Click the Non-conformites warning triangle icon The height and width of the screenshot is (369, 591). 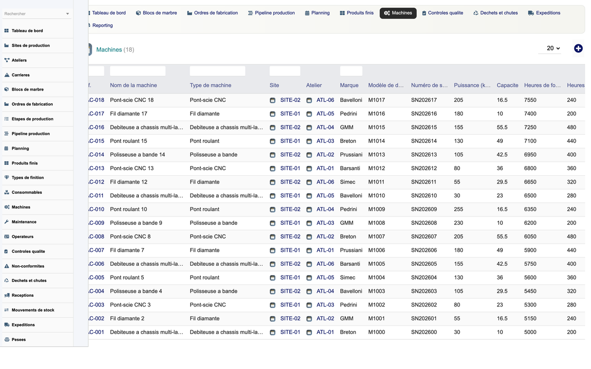click(6, 266)
